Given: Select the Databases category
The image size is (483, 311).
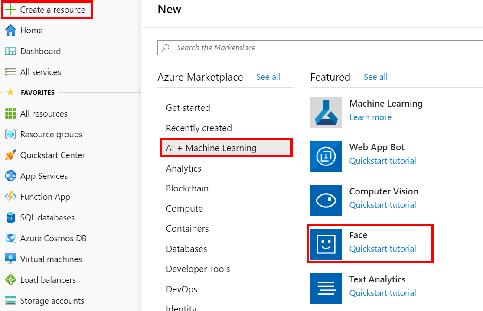Looking at the screenshot, I should pyautogui.click(x=186, y=249).
